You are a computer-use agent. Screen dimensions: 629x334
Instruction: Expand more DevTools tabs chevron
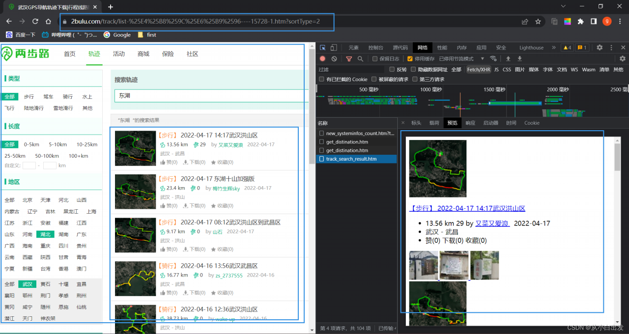(554, 48)
